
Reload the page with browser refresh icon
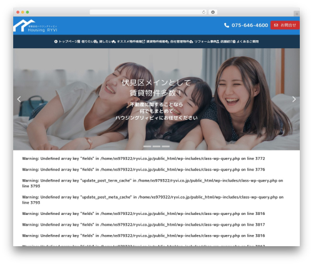click(x=203, y=13)
